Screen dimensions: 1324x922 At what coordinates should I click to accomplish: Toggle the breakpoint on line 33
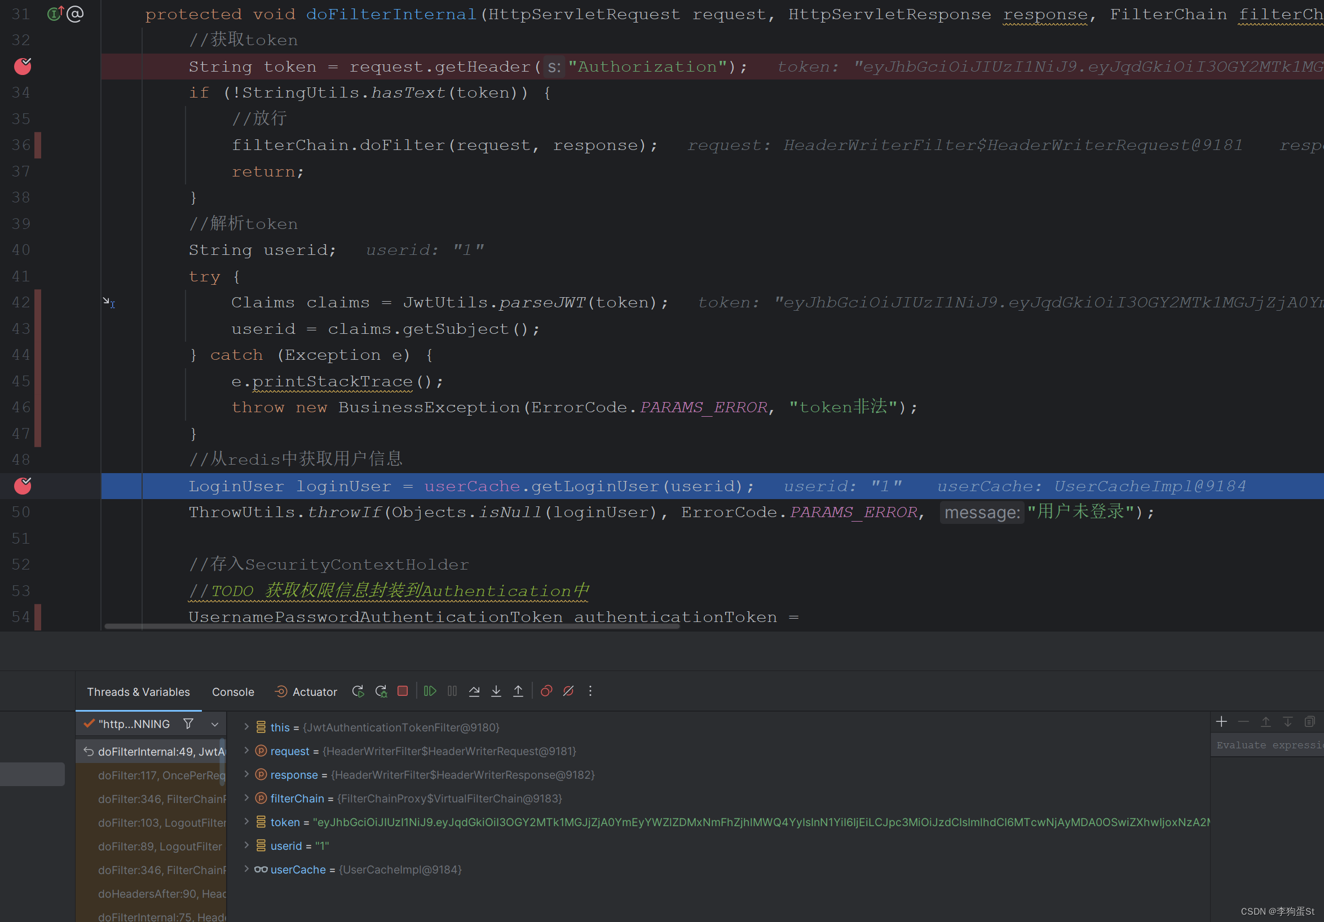(23, 67)
